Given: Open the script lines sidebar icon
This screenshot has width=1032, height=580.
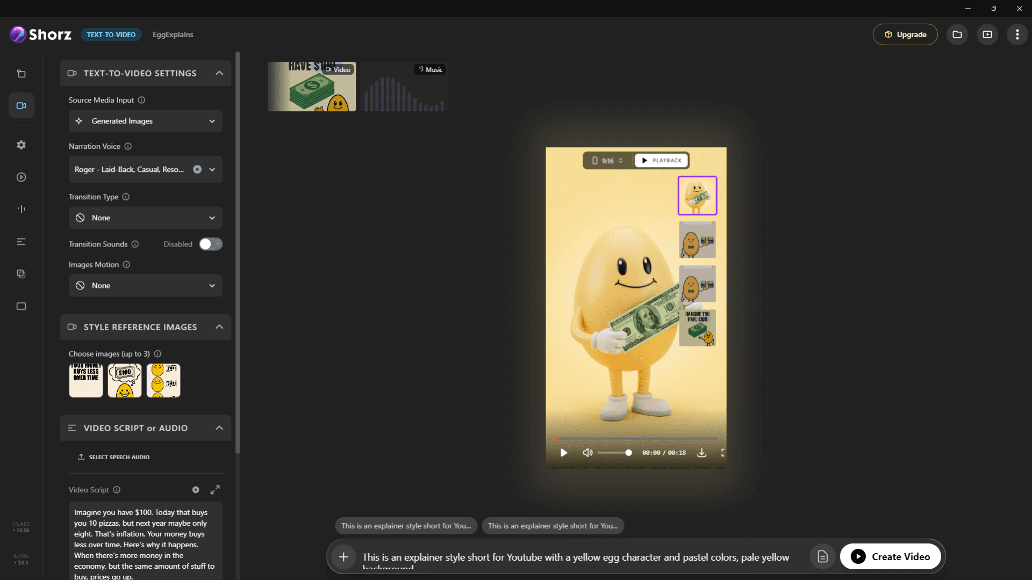Looking at the screenshot, I should click(21, 242).
